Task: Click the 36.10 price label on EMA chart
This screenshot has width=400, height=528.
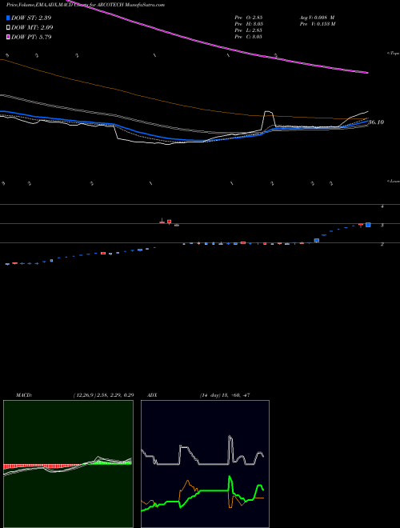Action: 376,122
